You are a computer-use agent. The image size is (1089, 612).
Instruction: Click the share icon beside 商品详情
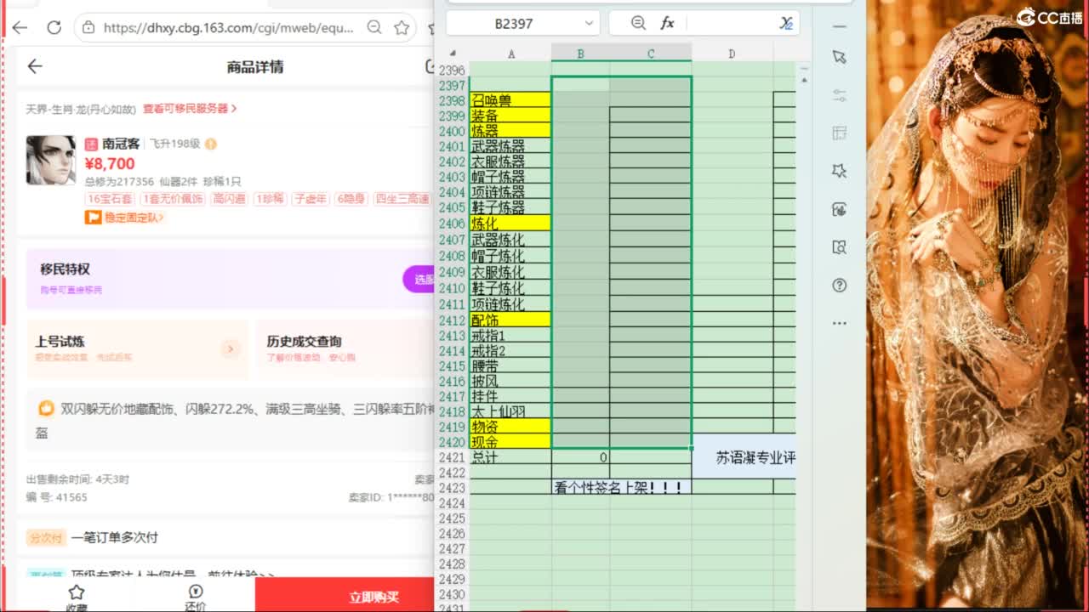coord(430,66)
